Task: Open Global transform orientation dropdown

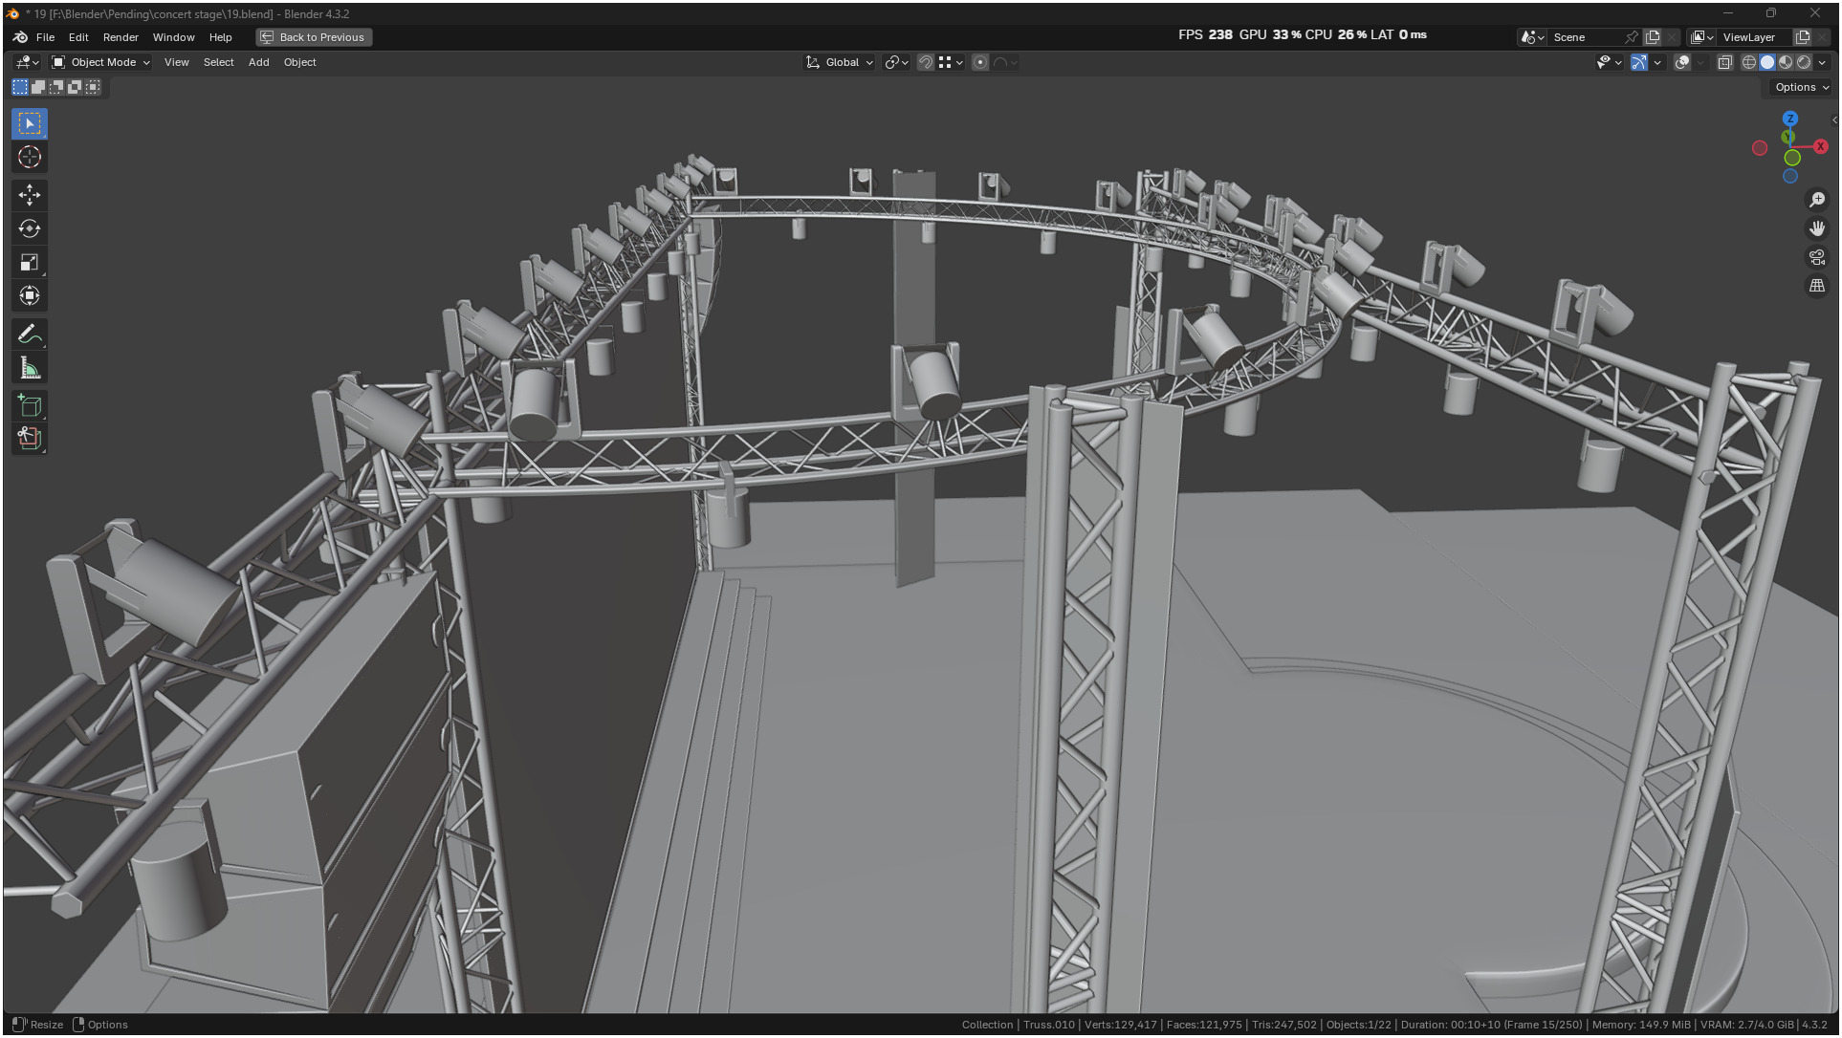Action: click(x=840, y=62)
